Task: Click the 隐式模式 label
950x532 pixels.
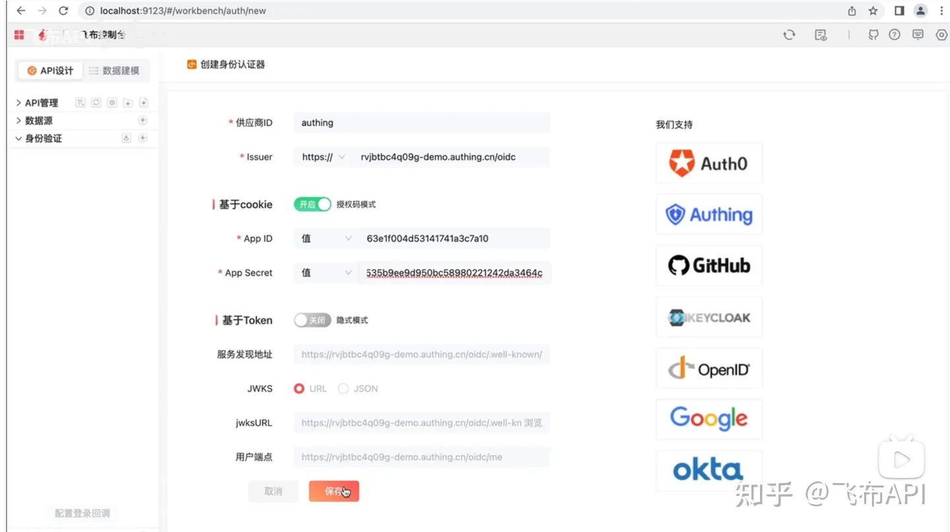Action: point(352,320)
